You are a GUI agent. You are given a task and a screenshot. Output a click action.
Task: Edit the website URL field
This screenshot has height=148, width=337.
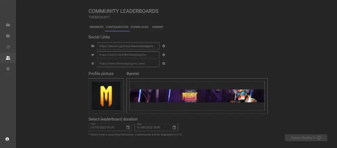click(128, 63)
